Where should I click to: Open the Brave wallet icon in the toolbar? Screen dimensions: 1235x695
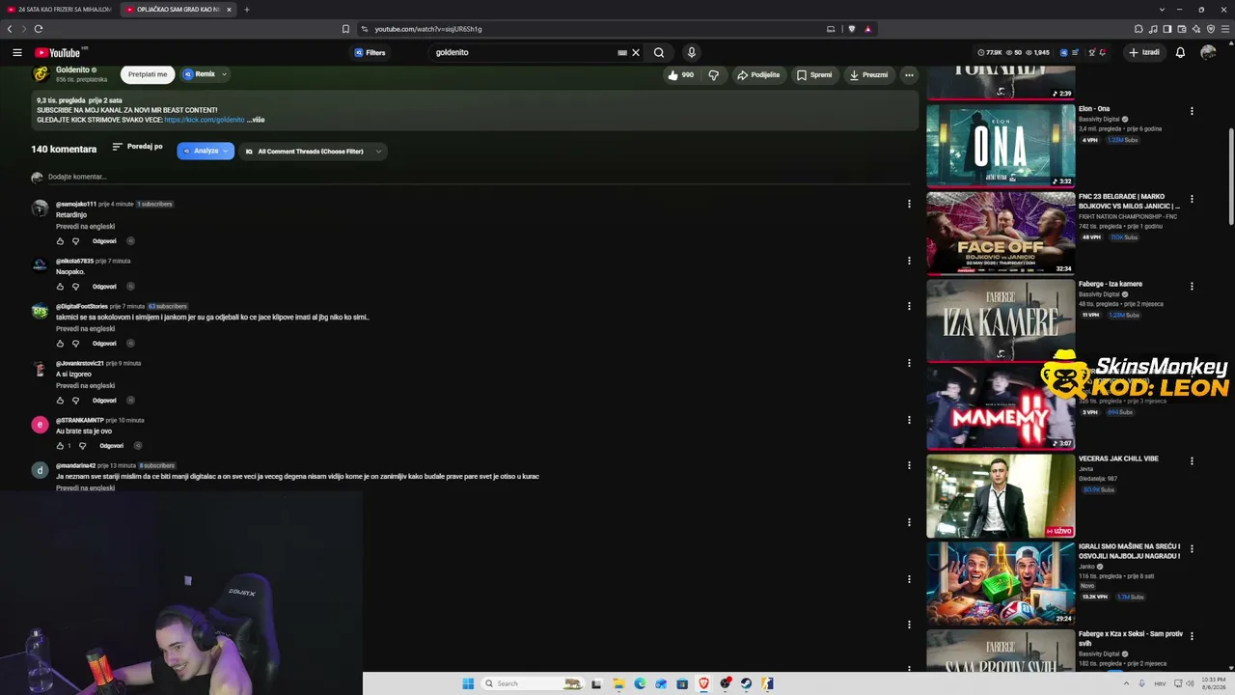1182,29
